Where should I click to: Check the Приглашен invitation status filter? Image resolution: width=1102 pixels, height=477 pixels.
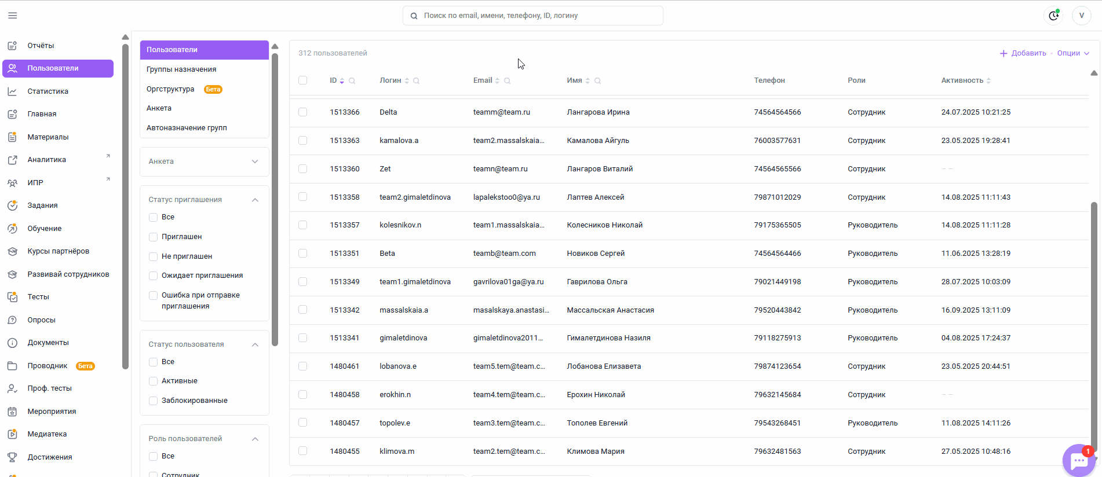153,237
